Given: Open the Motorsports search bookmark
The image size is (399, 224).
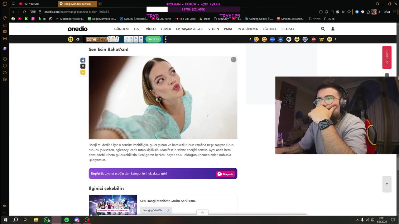Looking at the screenshot, I should 70,19.
